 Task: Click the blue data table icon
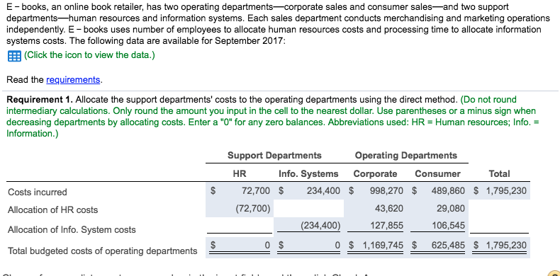point(15,56)
